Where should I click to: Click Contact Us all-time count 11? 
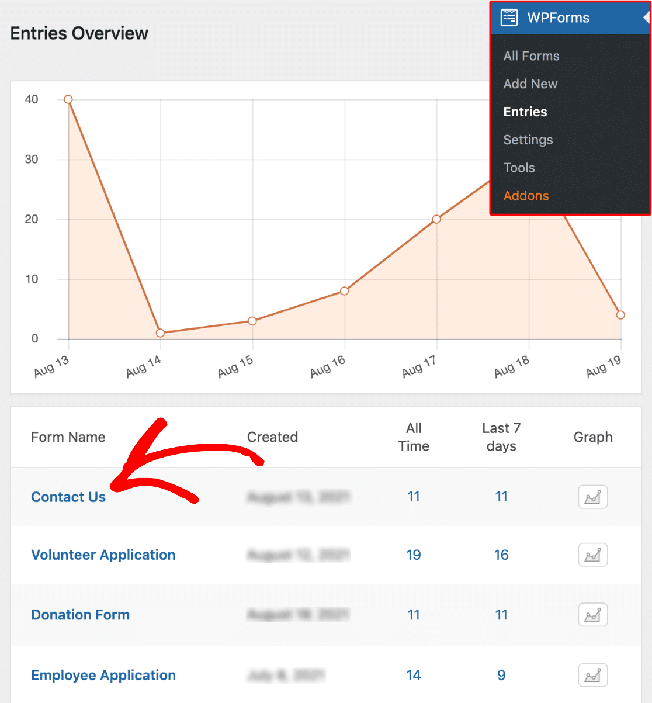tap(414, 497)
